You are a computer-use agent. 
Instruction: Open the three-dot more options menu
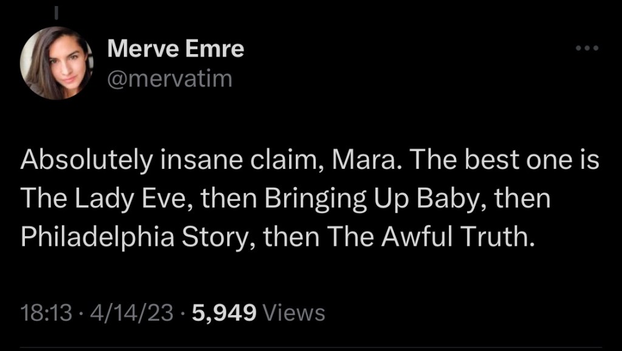tap(587, 49)
